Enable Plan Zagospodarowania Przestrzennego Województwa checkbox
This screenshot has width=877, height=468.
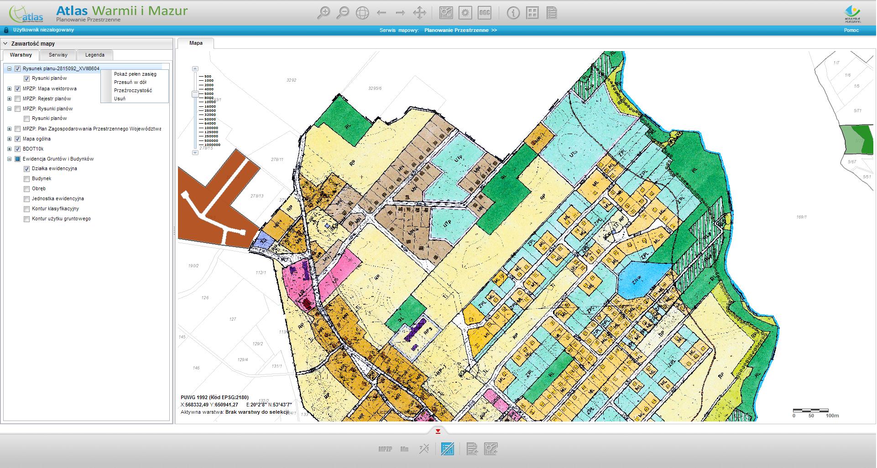[x=18, y=129]
